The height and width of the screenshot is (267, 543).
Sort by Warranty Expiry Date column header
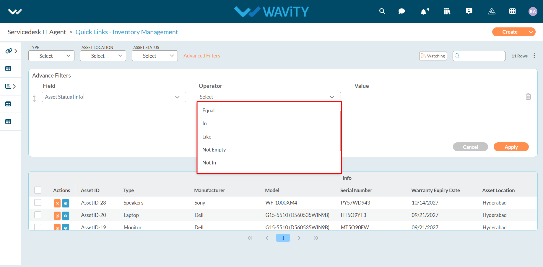click(435, 190)
